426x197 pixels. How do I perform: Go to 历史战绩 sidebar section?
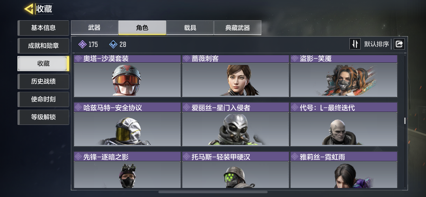[x=43, y=81]
